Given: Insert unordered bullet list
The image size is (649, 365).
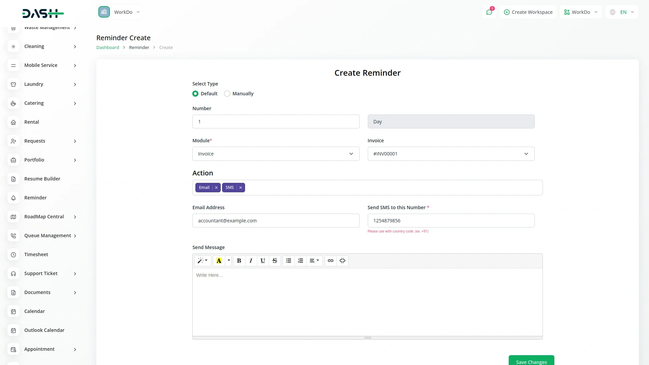Looking at the screenshot, I should click(288, 261).
